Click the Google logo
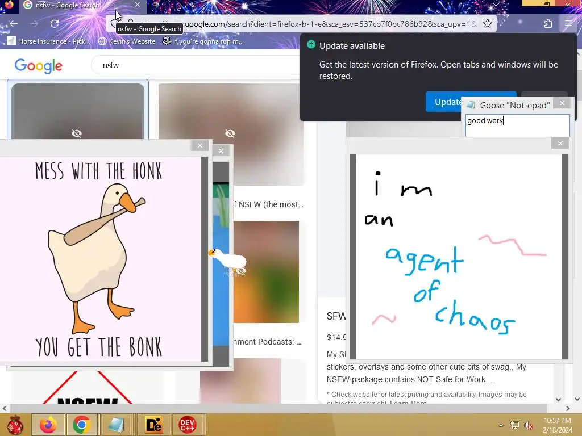Screen dimensions: 582x436 38,66
